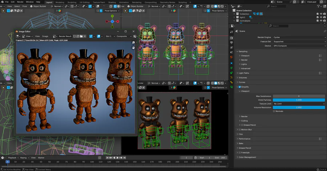Image resolution: width=327 pixels, height=171 pixels.
Task: Open the Keying popover in timeline
Action: pos(24,158)
